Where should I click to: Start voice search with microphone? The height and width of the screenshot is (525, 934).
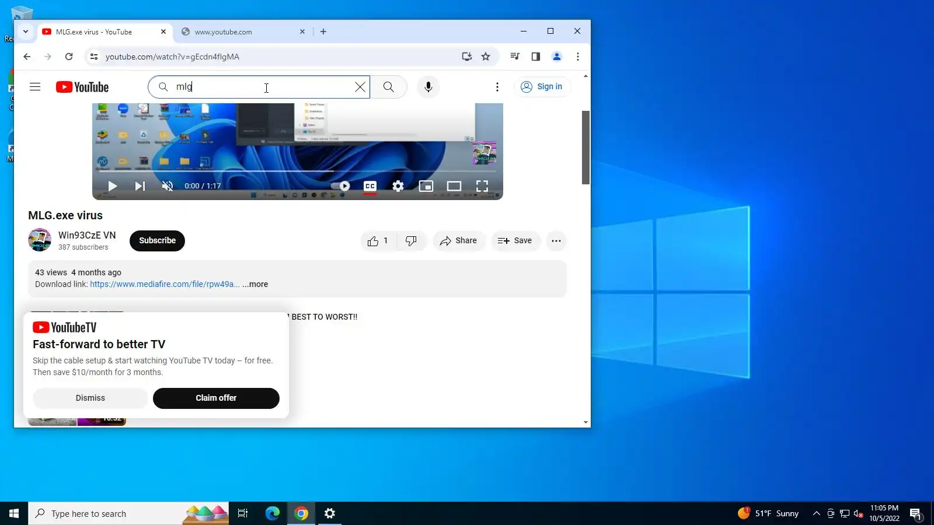[x=428, y=87]
